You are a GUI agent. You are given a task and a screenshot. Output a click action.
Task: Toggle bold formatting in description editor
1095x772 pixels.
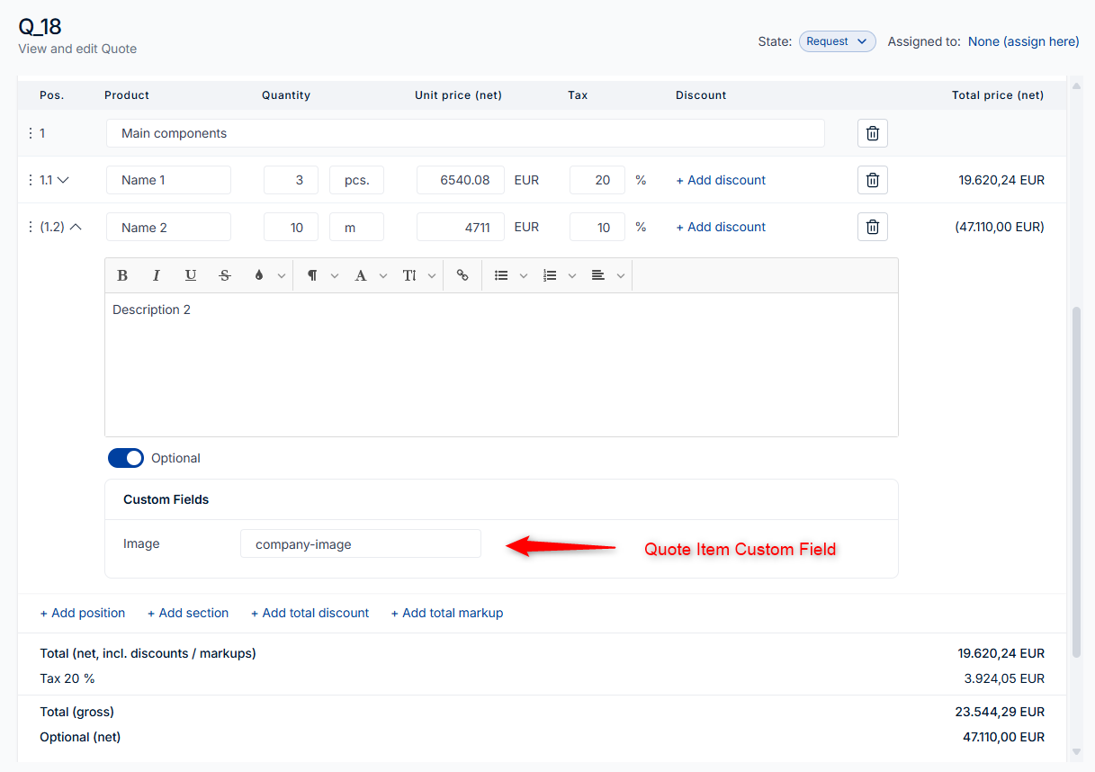(122, 275)
